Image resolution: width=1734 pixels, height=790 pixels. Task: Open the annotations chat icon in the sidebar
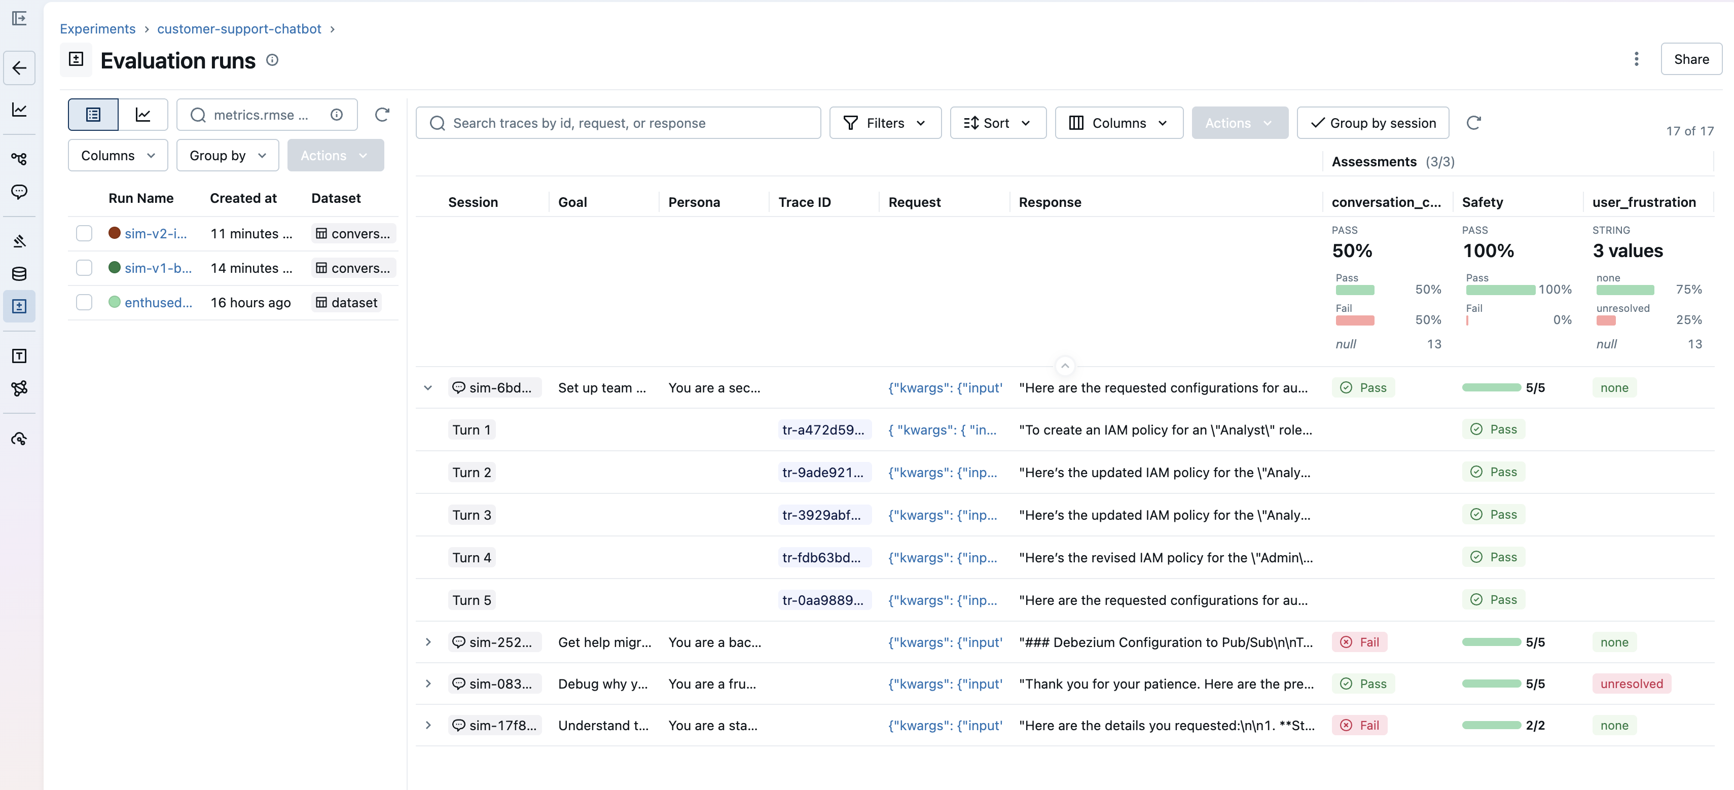tap(19, 192)
